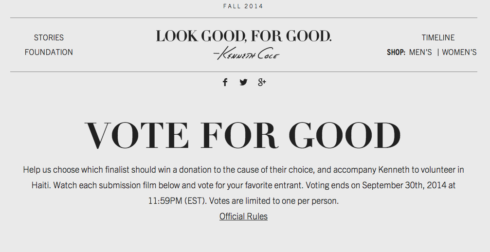Screen dimensions: 490x252
Task: Click the Kenneth Cole signature logo
Action: point(246,54)
